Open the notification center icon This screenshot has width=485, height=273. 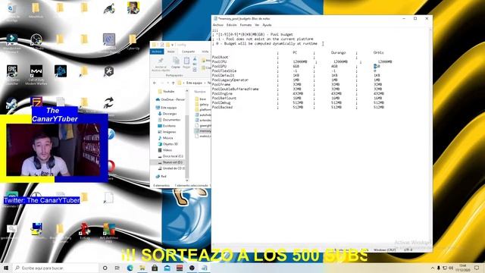click(477, 268)
